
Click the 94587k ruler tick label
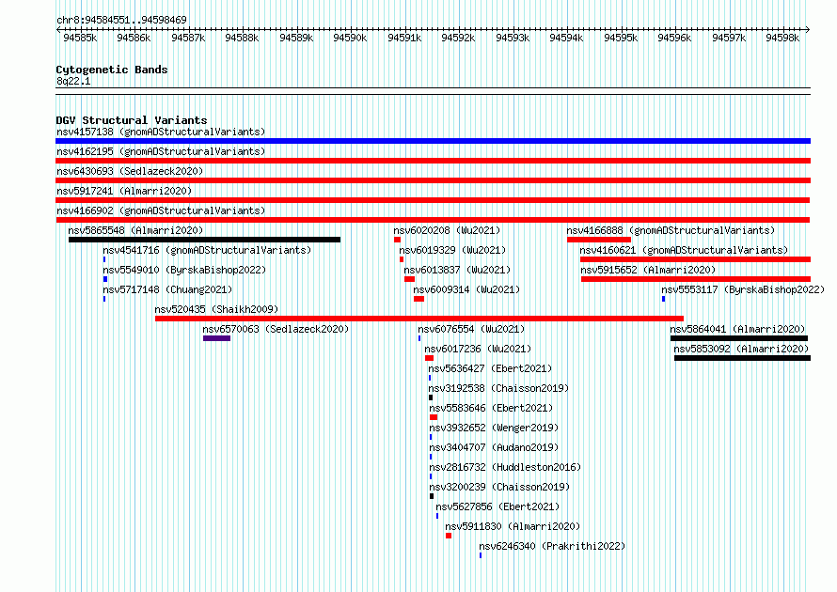click(x=188, y=38)
